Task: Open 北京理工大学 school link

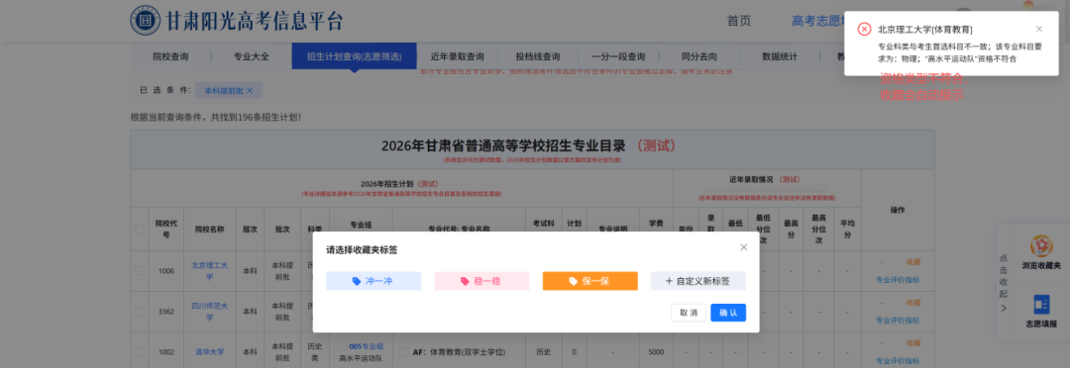Action: (x=209, y=271)
